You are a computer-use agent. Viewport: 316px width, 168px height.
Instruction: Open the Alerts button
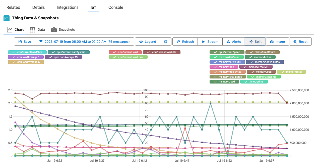(x=234, y=41)
